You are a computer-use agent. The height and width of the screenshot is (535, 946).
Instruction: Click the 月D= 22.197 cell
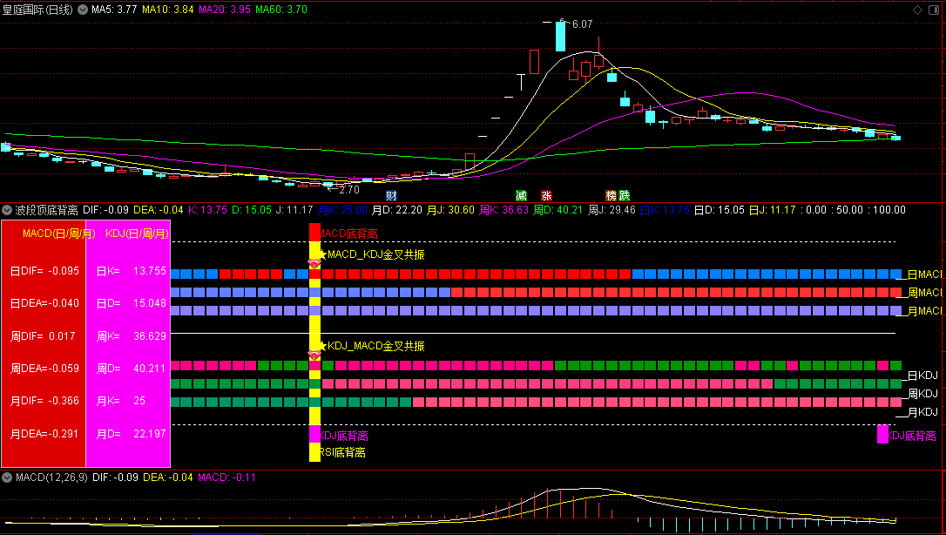click(131, 434)
